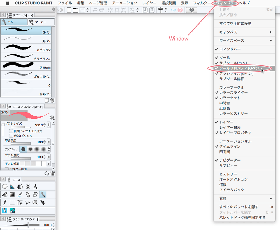
Task: Choose すべてのパレットを隠す menu entry
Action: [x=239, y=207]
